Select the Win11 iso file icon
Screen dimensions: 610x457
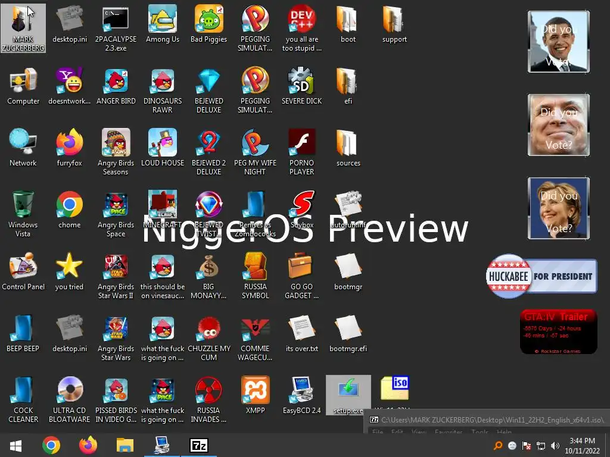pos(394,389)
